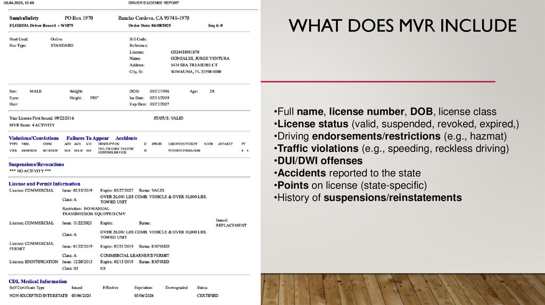Image resolution: width=545 pixels, height=305 pixels.
Task: Open the CDL Medical Information heading
Action: pos(38,282)
